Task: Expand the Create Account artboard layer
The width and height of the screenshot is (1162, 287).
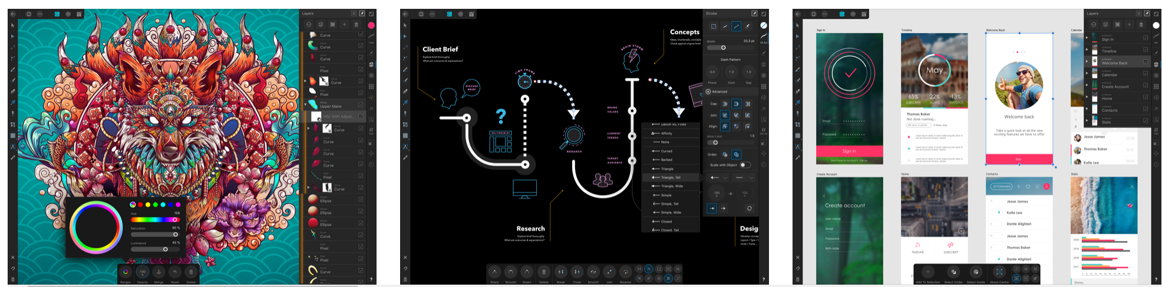Action: pos(1087,85)
